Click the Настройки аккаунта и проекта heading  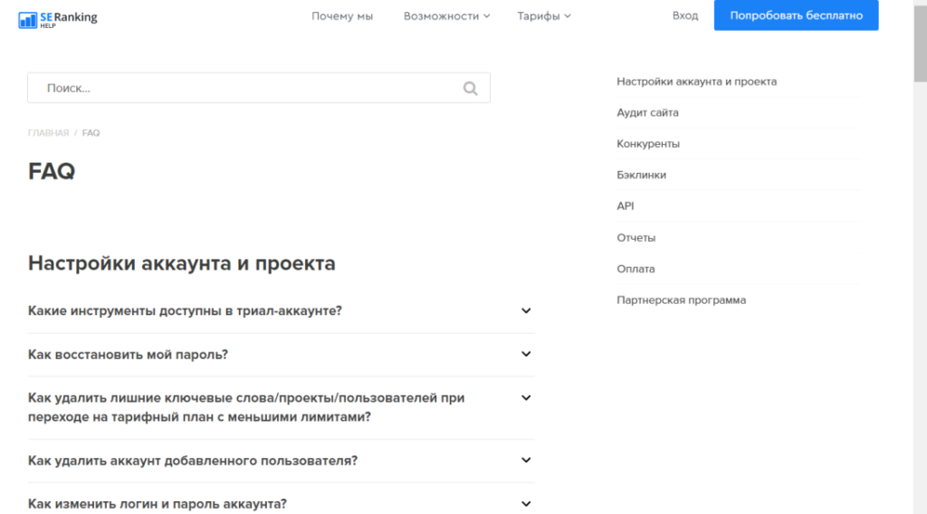[x=181, y=263]
